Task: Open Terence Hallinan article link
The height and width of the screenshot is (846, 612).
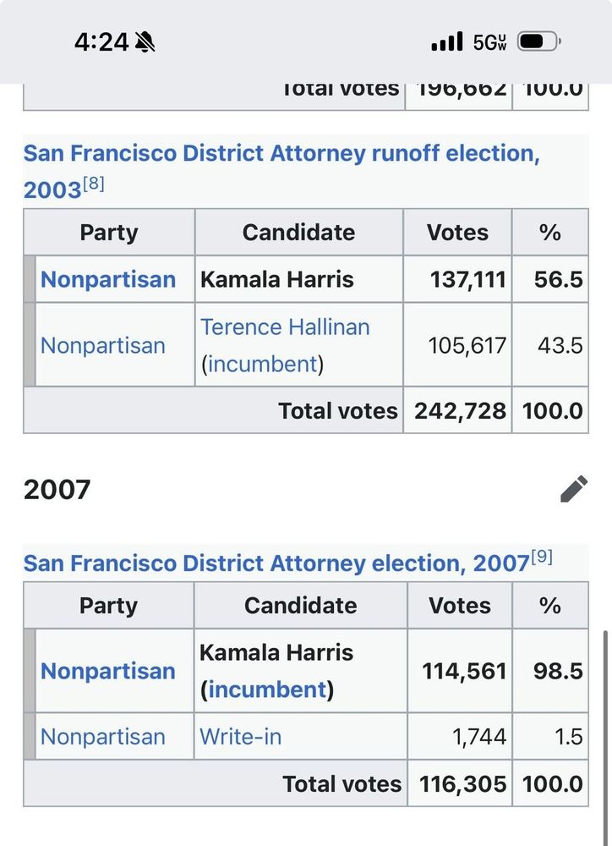Action: pos(285,327)
